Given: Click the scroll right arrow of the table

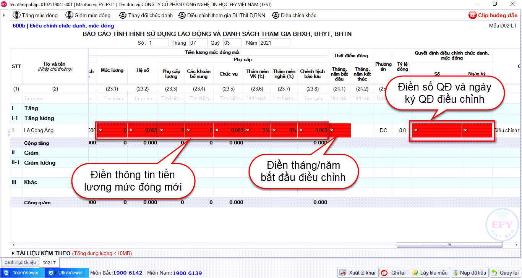Looking at the screenshot, I should [x=516, y=245].
